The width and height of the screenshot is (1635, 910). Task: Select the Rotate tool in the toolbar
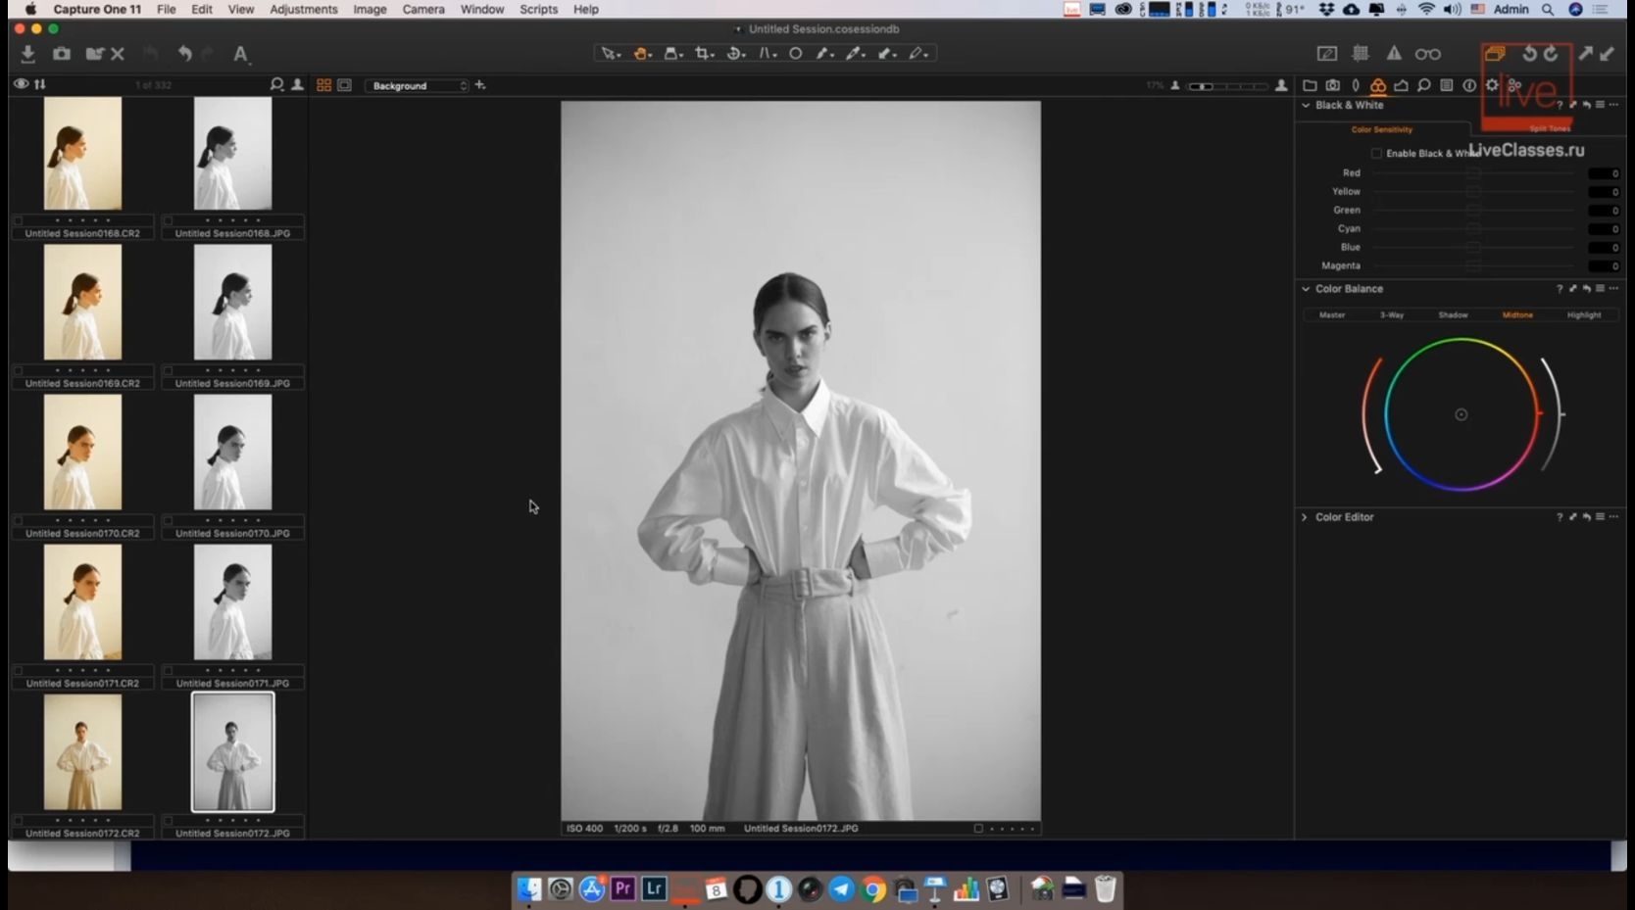pos(735,54)
